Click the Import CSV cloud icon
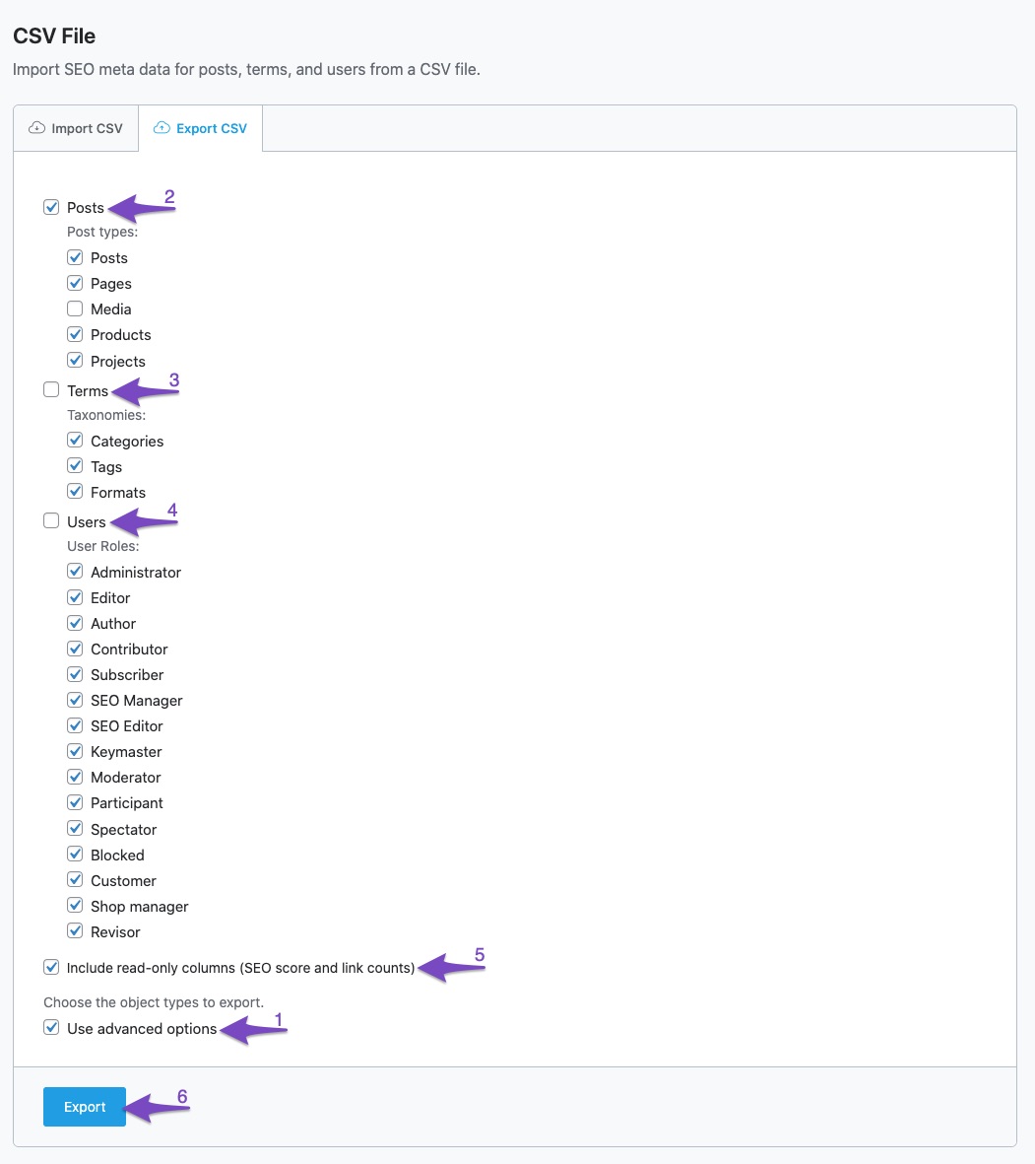1035x1164 pixels. coord(37,128)
